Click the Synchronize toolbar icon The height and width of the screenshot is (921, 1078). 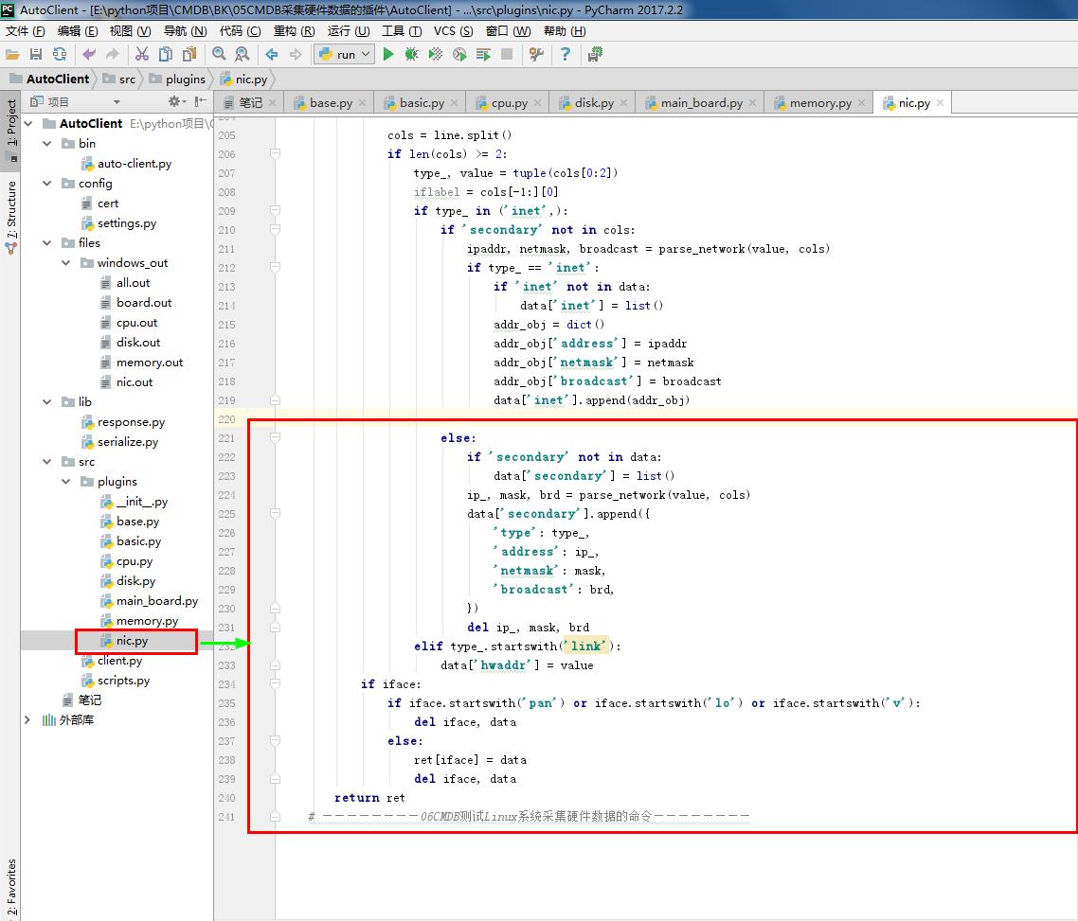(60, 54)
